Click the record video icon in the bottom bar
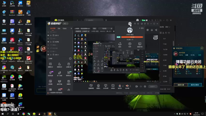The image size is (206, 116). point(137,86)
